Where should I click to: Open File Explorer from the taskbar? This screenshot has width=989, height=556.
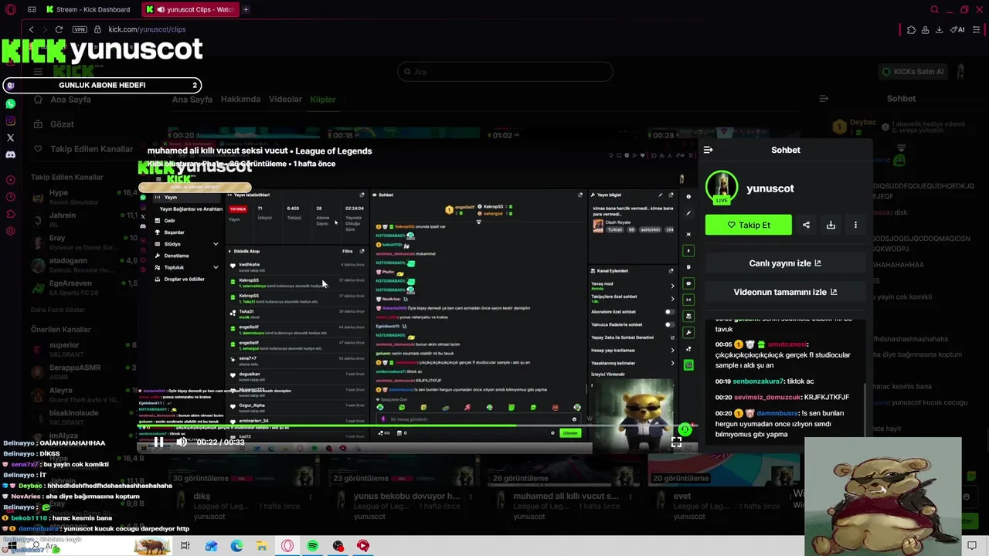(x=262, y=546)
